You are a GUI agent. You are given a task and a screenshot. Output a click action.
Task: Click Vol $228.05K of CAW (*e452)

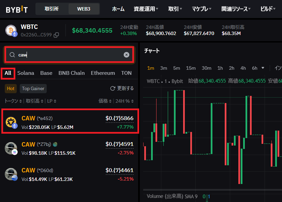35,128
